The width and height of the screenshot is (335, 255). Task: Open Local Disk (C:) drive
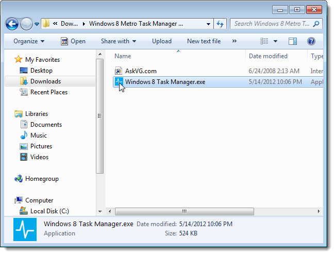point(49,211)
